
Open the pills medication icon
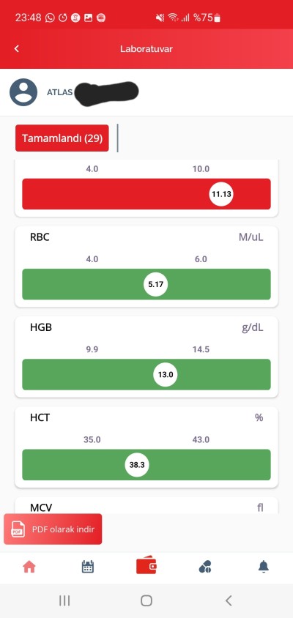pyautogui.click(x=205, y=567)
